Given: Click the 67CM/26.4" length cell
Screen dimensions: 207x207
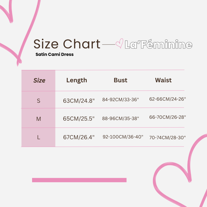Looking at the screenshot, I should click(x=79, y=137).
